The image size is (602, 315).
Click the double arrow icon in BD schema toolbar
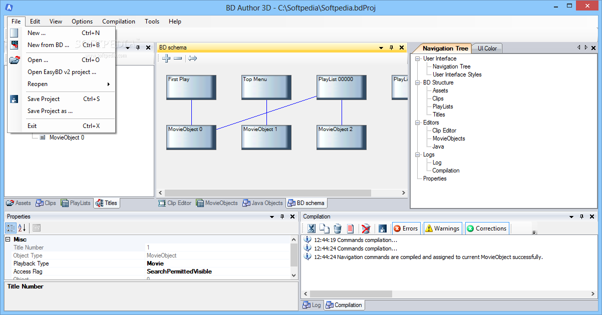click(193, 58)
